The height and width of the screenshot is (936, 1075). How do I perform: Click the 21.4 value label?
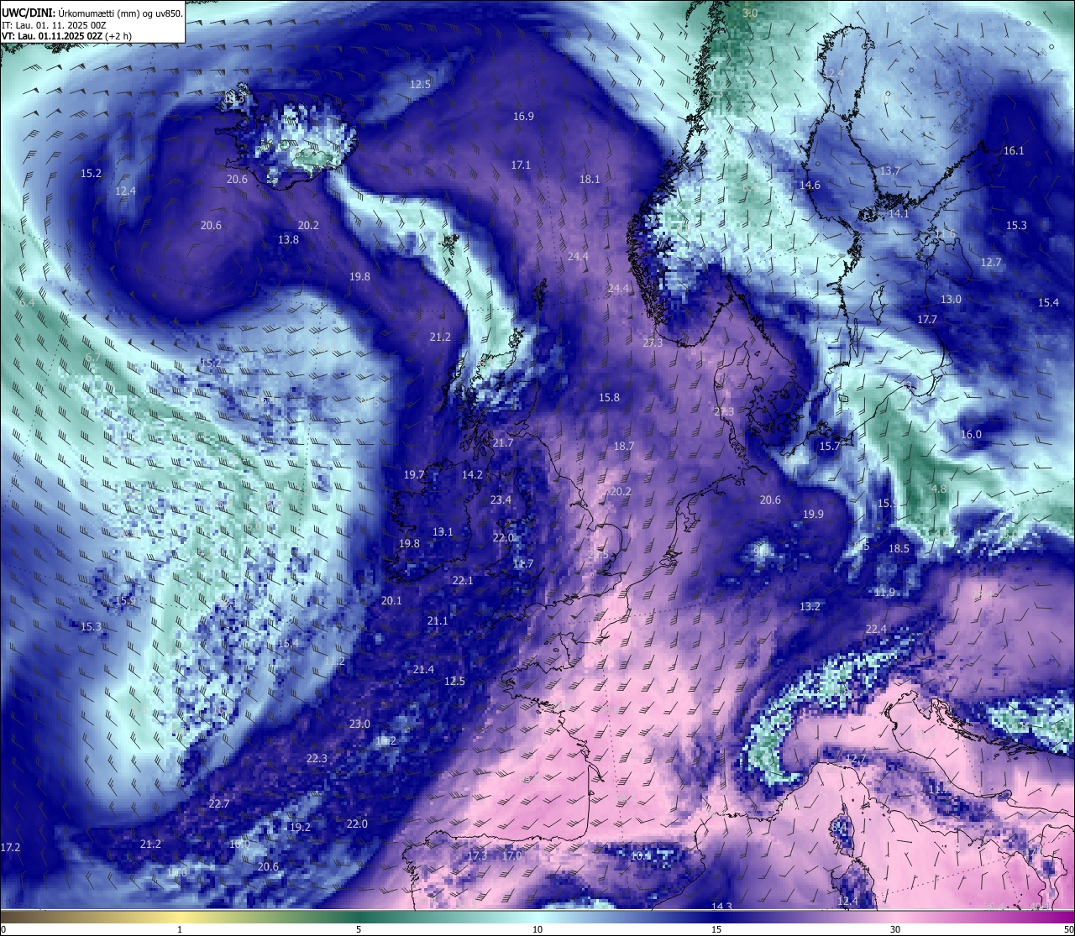(x=423, y=669)
